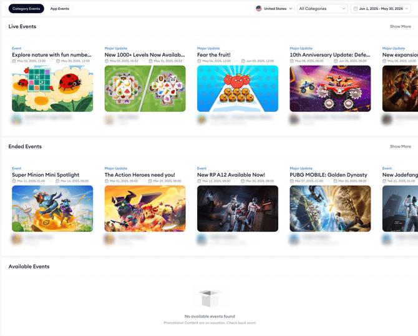Open the New RP A12 thumbnail
Image resolution: width=418 pixels, height=336 pixels.
pos(238,209)
